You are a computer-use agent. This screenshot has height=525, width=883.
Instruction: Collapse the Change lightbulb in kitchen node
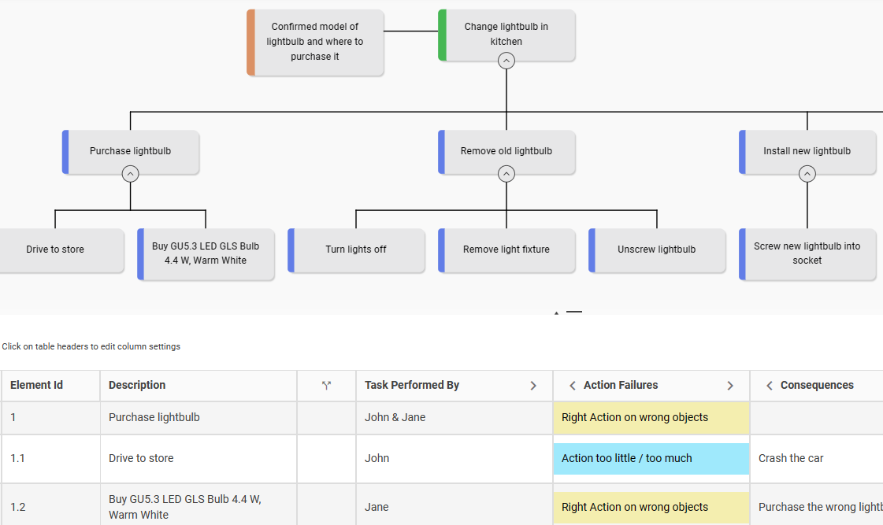(x=506, y=61)
